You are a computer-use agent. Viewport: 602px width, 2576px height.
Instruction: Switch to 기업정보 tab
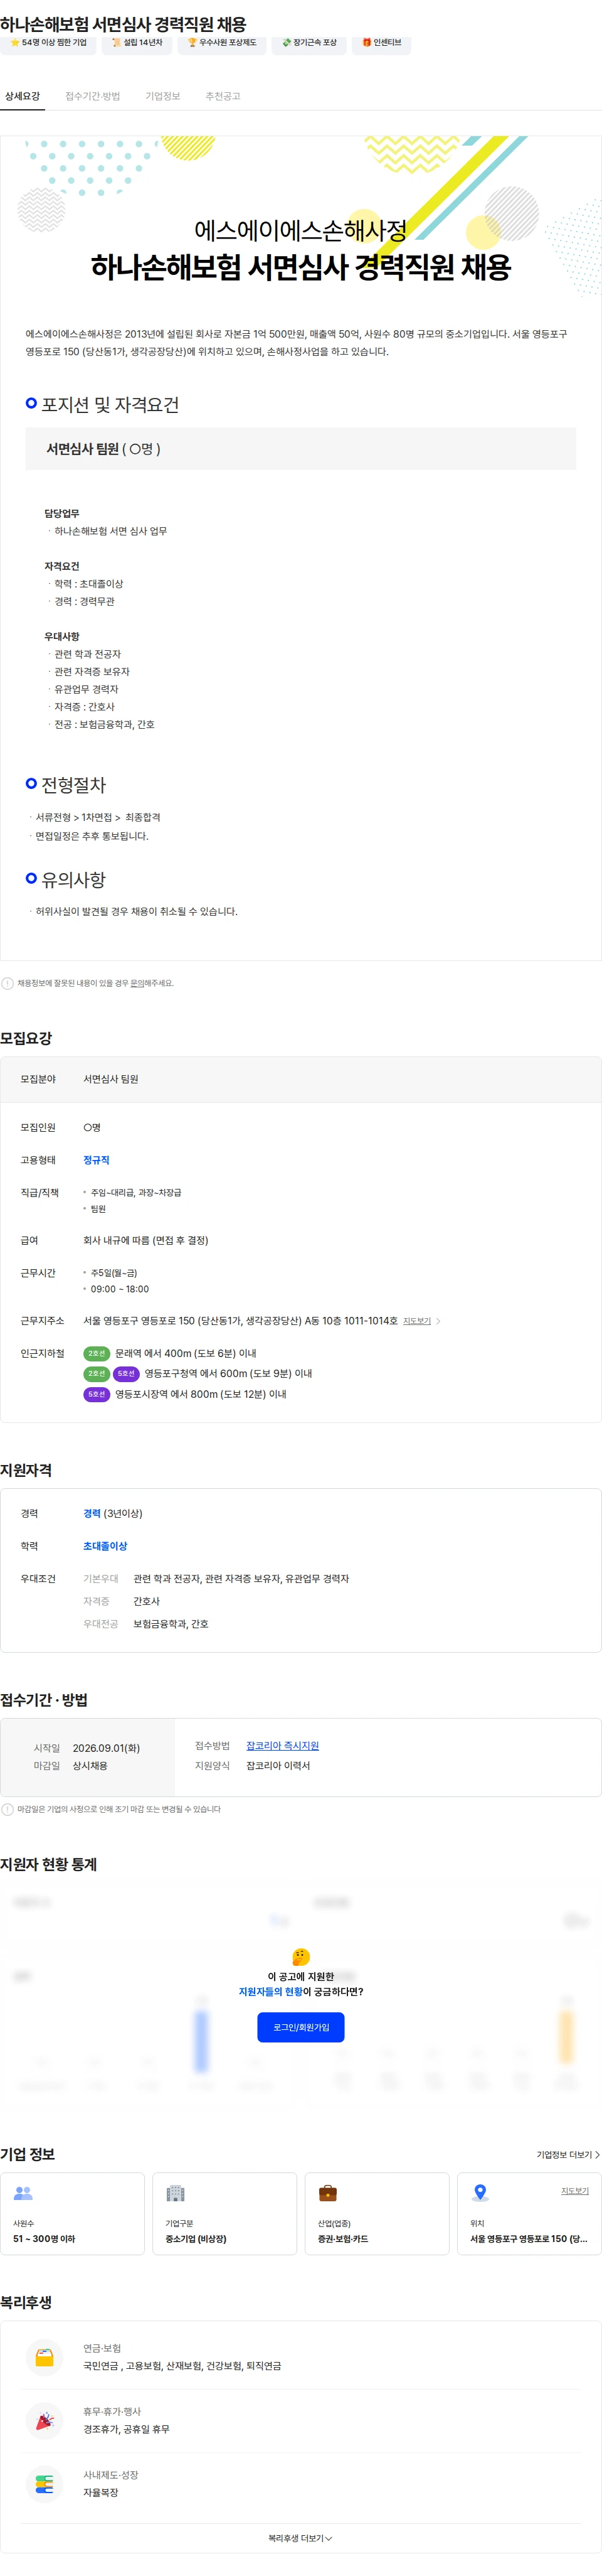pyautogui.click(x=163, y=96)
